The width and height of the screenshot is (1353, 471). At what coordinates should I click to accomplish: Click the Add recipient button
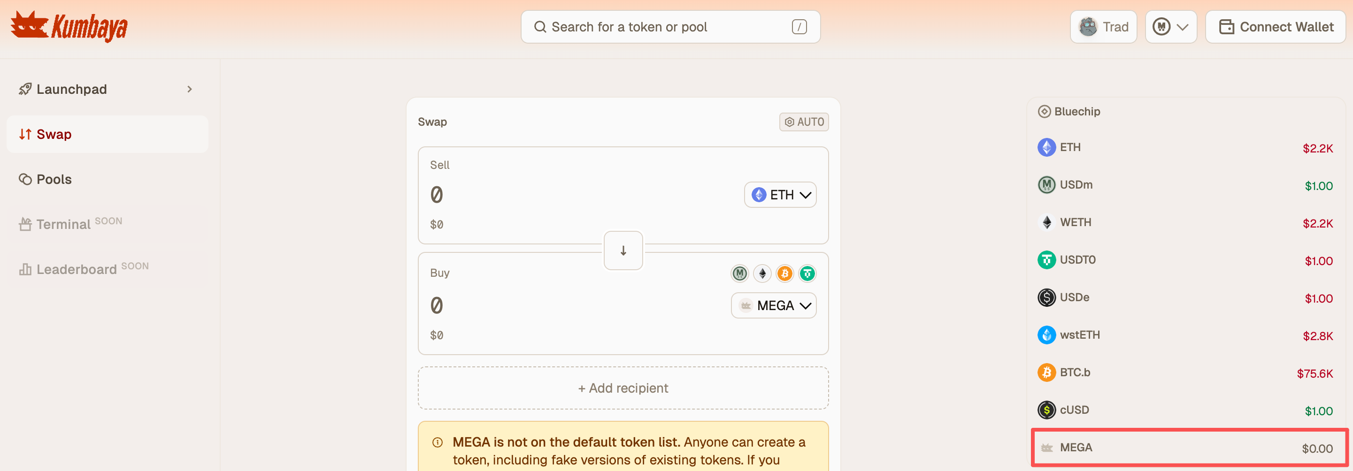[x=623, y=388]
